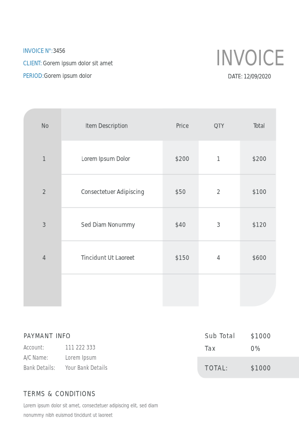
Task: Select the Sub Total amount $1000
Action: pos(260,336)
